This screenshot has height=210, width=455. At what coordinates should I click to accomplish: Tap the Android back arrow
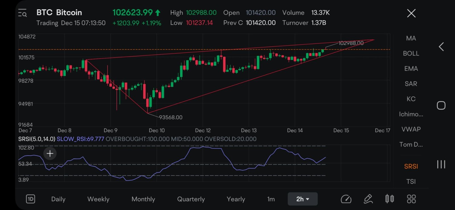tap(441, 47)
